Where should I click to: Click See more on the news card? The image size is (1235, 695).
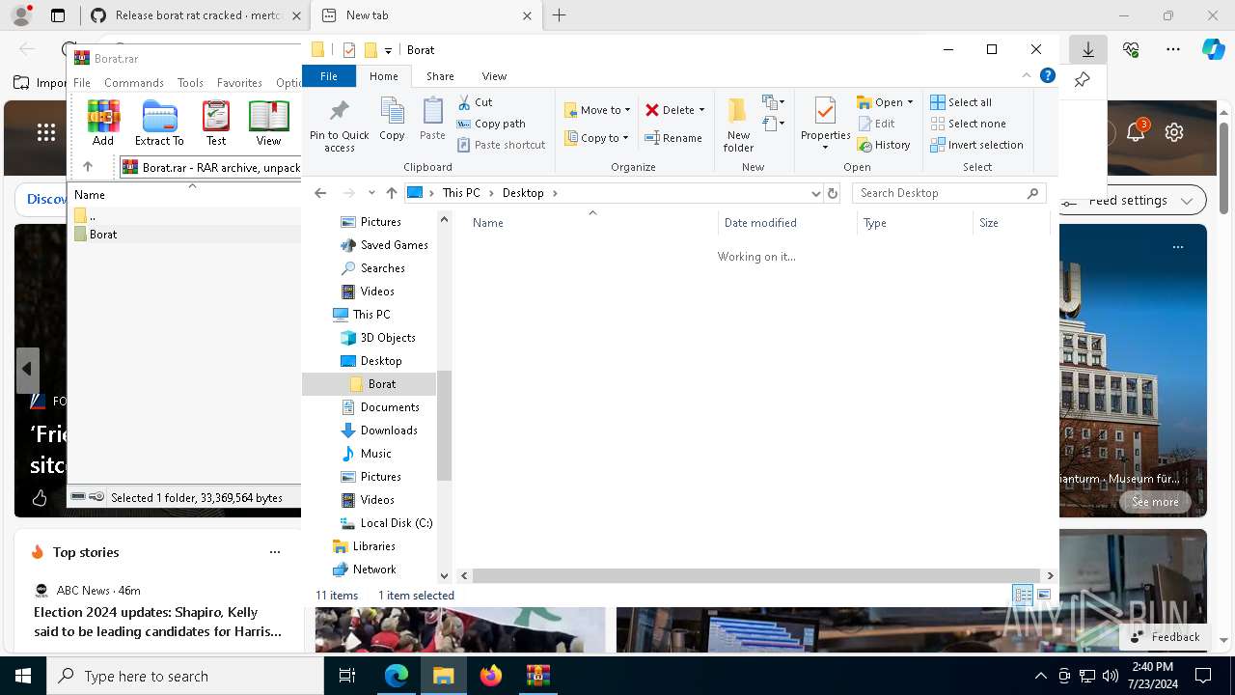(x=1155, y=502)
